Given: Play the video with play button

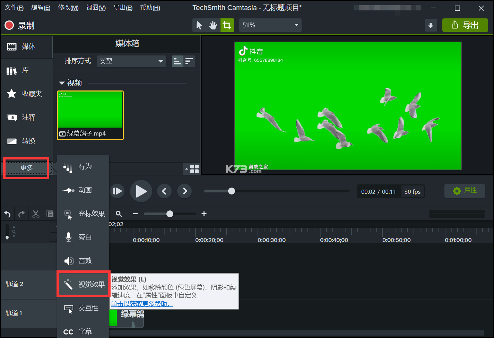Looking at the screenshot, I should click(x=141, y=191).
